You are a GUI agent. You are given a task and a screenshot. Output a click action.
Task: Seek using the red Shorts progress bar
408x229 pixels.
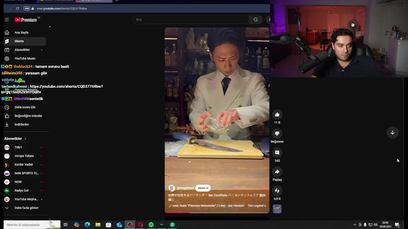tap(217, 213)
